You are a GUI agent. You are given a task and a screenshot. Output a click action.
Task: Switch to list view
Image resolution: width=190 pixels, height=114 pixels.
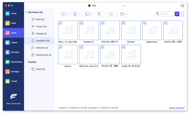point(181,14)
